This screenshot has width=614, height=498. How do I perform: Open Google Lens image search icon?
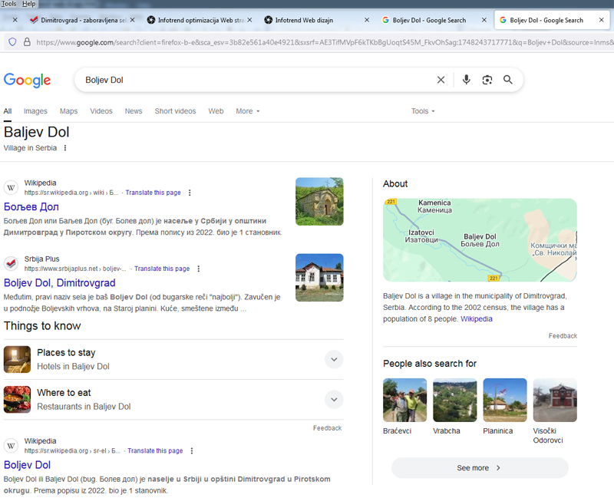[x=487, y=80]
